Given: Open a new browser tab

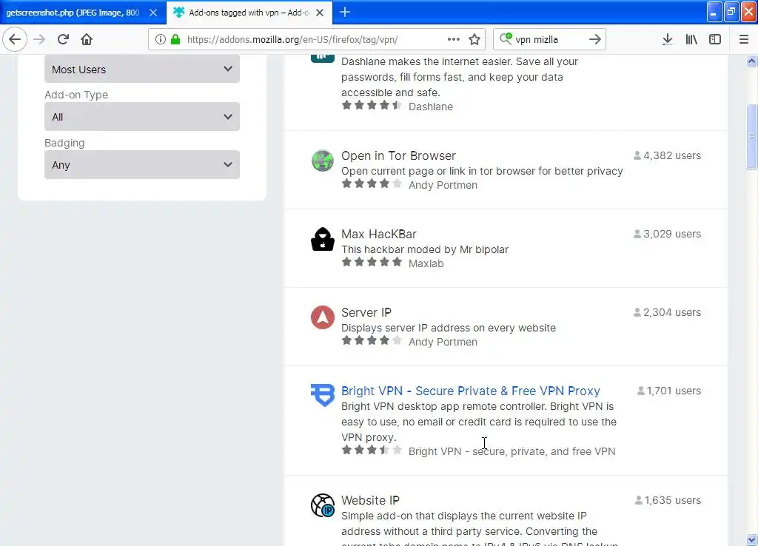Looking at the screenshot, I should [345, 12].
